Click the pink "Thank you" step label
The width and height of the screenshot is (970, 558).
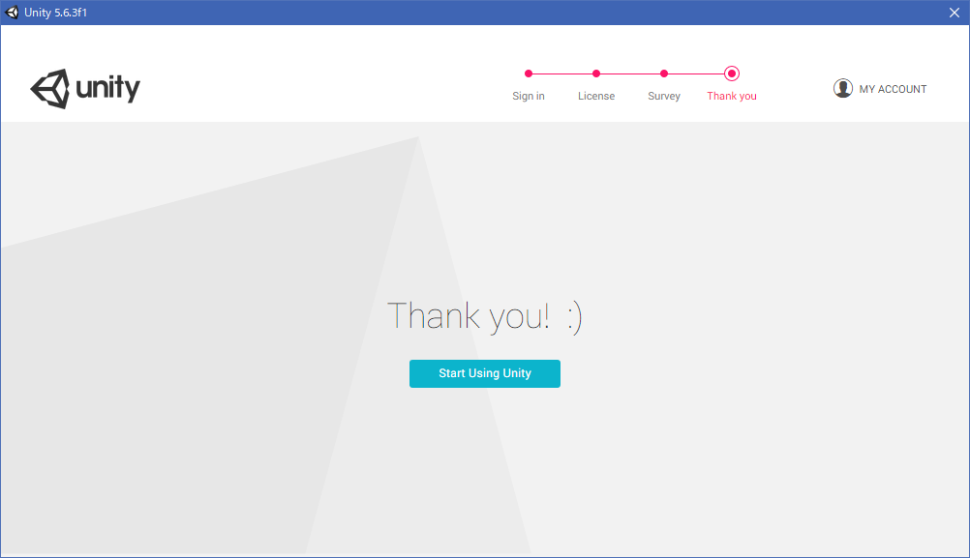[732, 96]
